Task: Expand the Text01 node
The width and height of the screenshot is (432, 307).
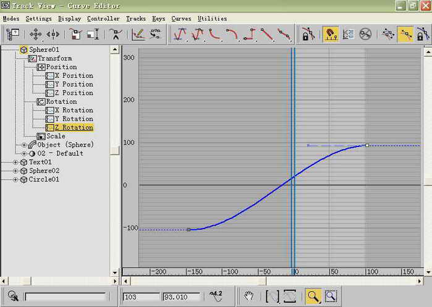Action: point(16,162)
